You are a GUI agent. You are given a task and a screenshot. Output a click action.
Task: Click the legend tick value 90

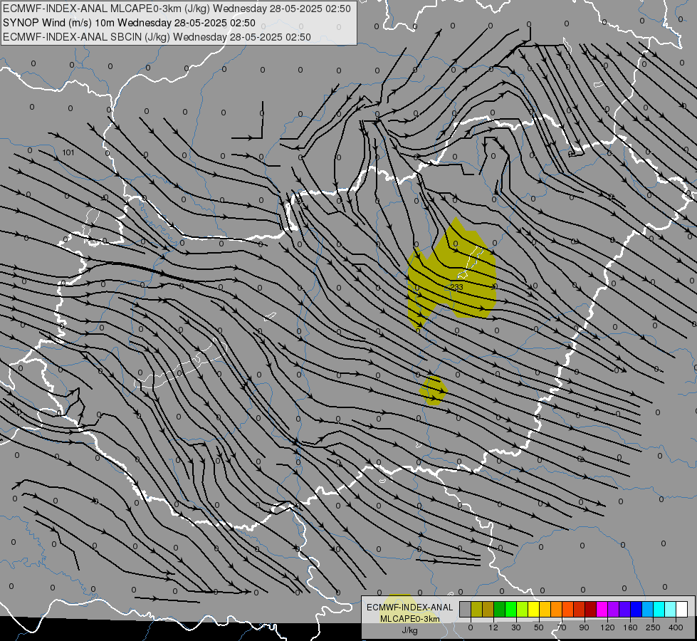click(x=585, y=627)
